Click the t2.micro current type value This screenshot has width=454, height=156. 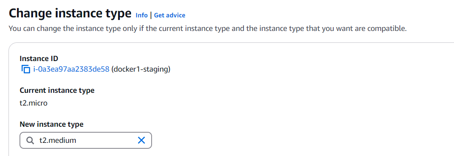[33, 103]
